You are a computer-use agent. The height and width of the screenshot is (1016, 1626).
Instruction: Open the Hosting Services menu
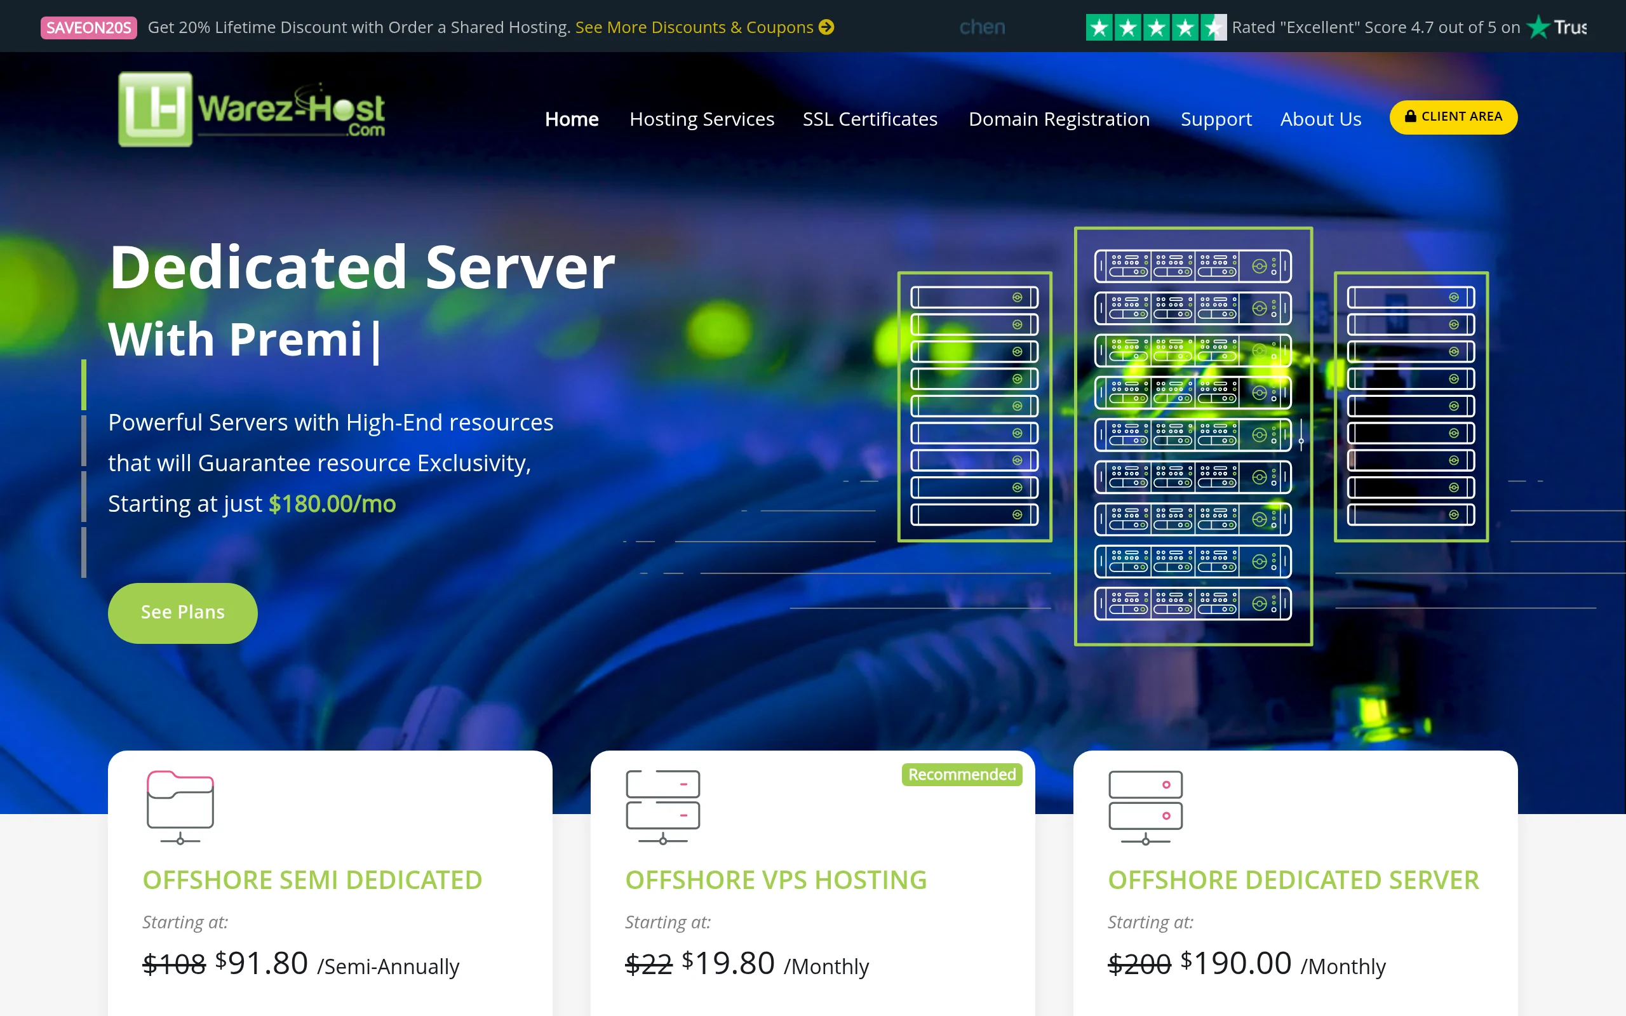[x=701, y=119]
